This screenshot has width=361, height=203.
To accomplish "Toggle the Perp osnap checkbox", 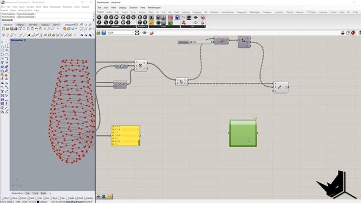I will [x=51, y=198].
